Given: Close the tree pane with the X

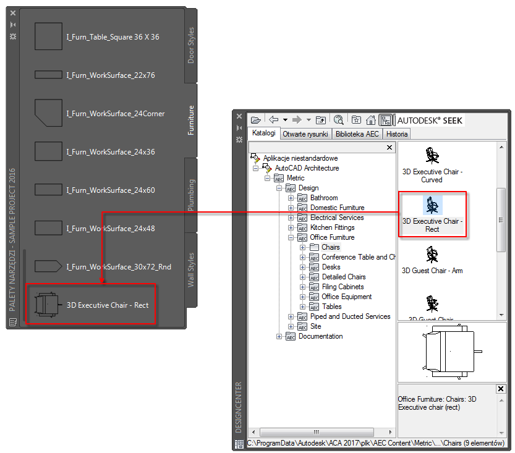Looking at the screenshot, I should 389,147.
